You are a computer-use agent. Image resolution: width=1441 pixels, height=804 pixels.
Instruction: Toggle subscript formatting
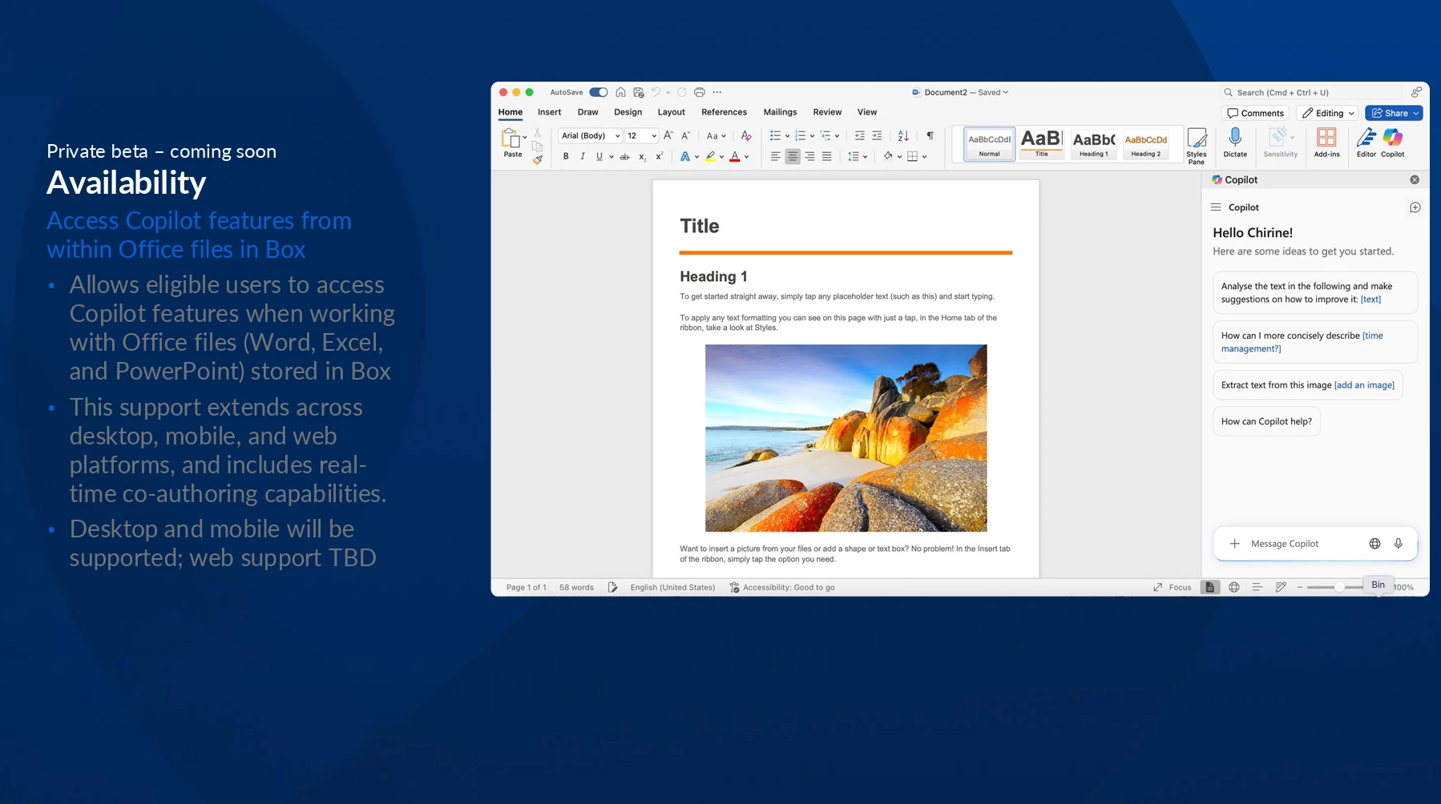(x=642, y=157)
